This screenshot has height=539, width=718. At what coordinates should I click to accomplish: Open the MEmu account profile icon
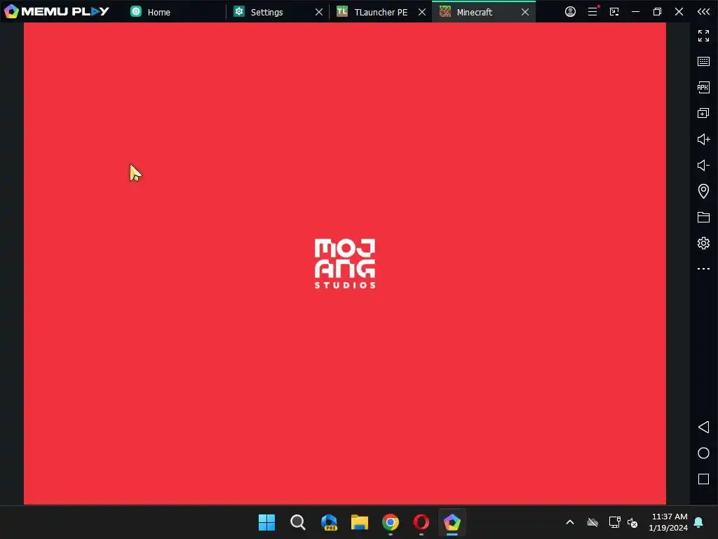click(570, 11)
